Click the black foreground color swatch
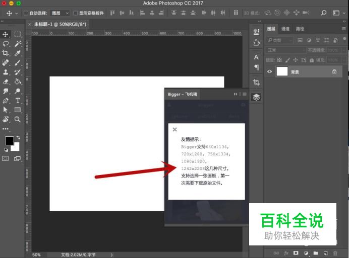Screen dimensions: 349x258 tap(9, 140)
